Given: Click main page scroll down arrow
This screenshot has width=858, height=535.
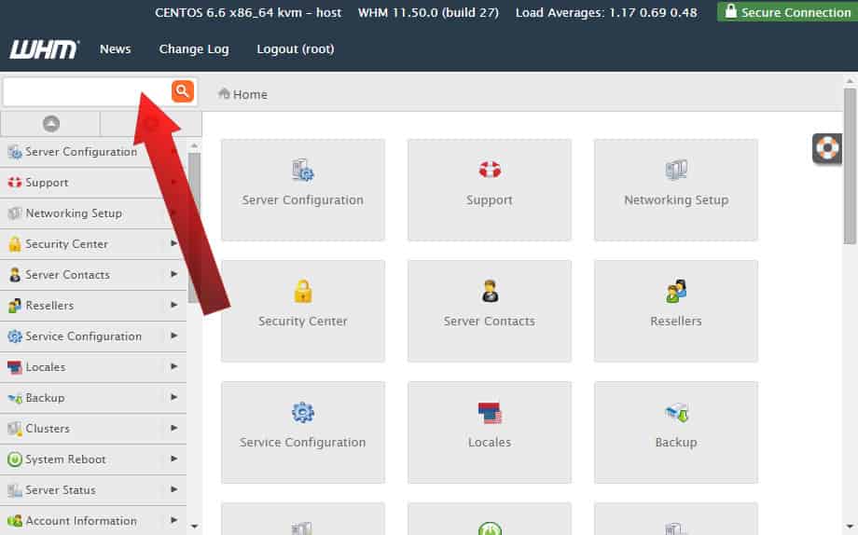Looking at the screenshot, I should [850, 527].
